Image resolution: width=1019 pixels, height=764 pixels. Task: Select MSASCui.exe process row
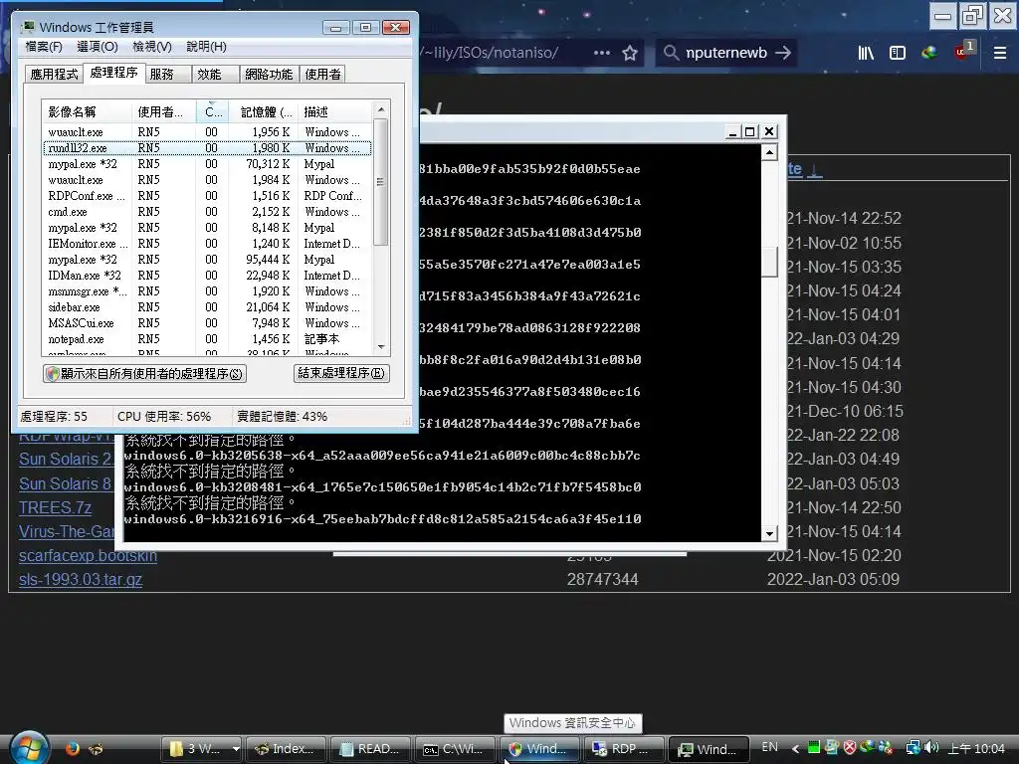pyautogui.click(x=207, y=323)
